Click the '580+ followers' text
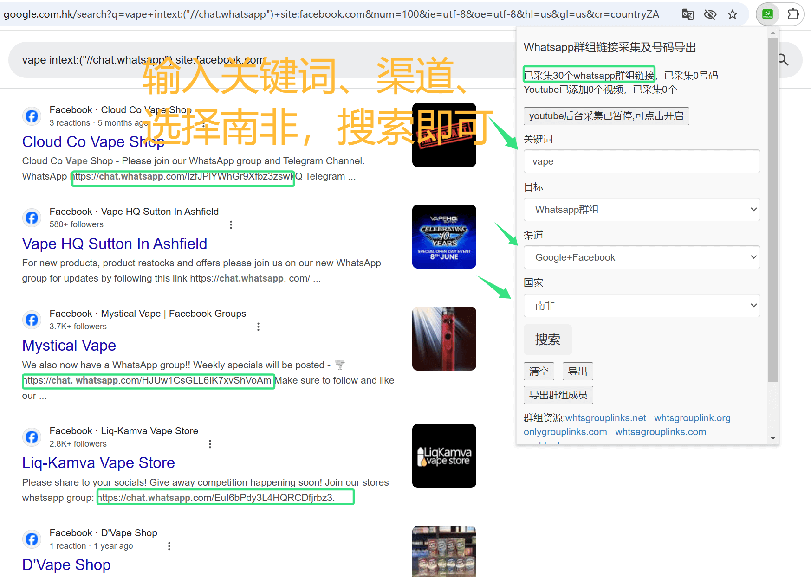 coord(77,224)
